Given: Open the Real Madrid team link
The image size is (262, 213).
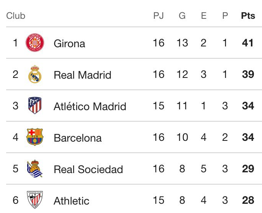Looking at the screenshot, I should pos(82,75).
